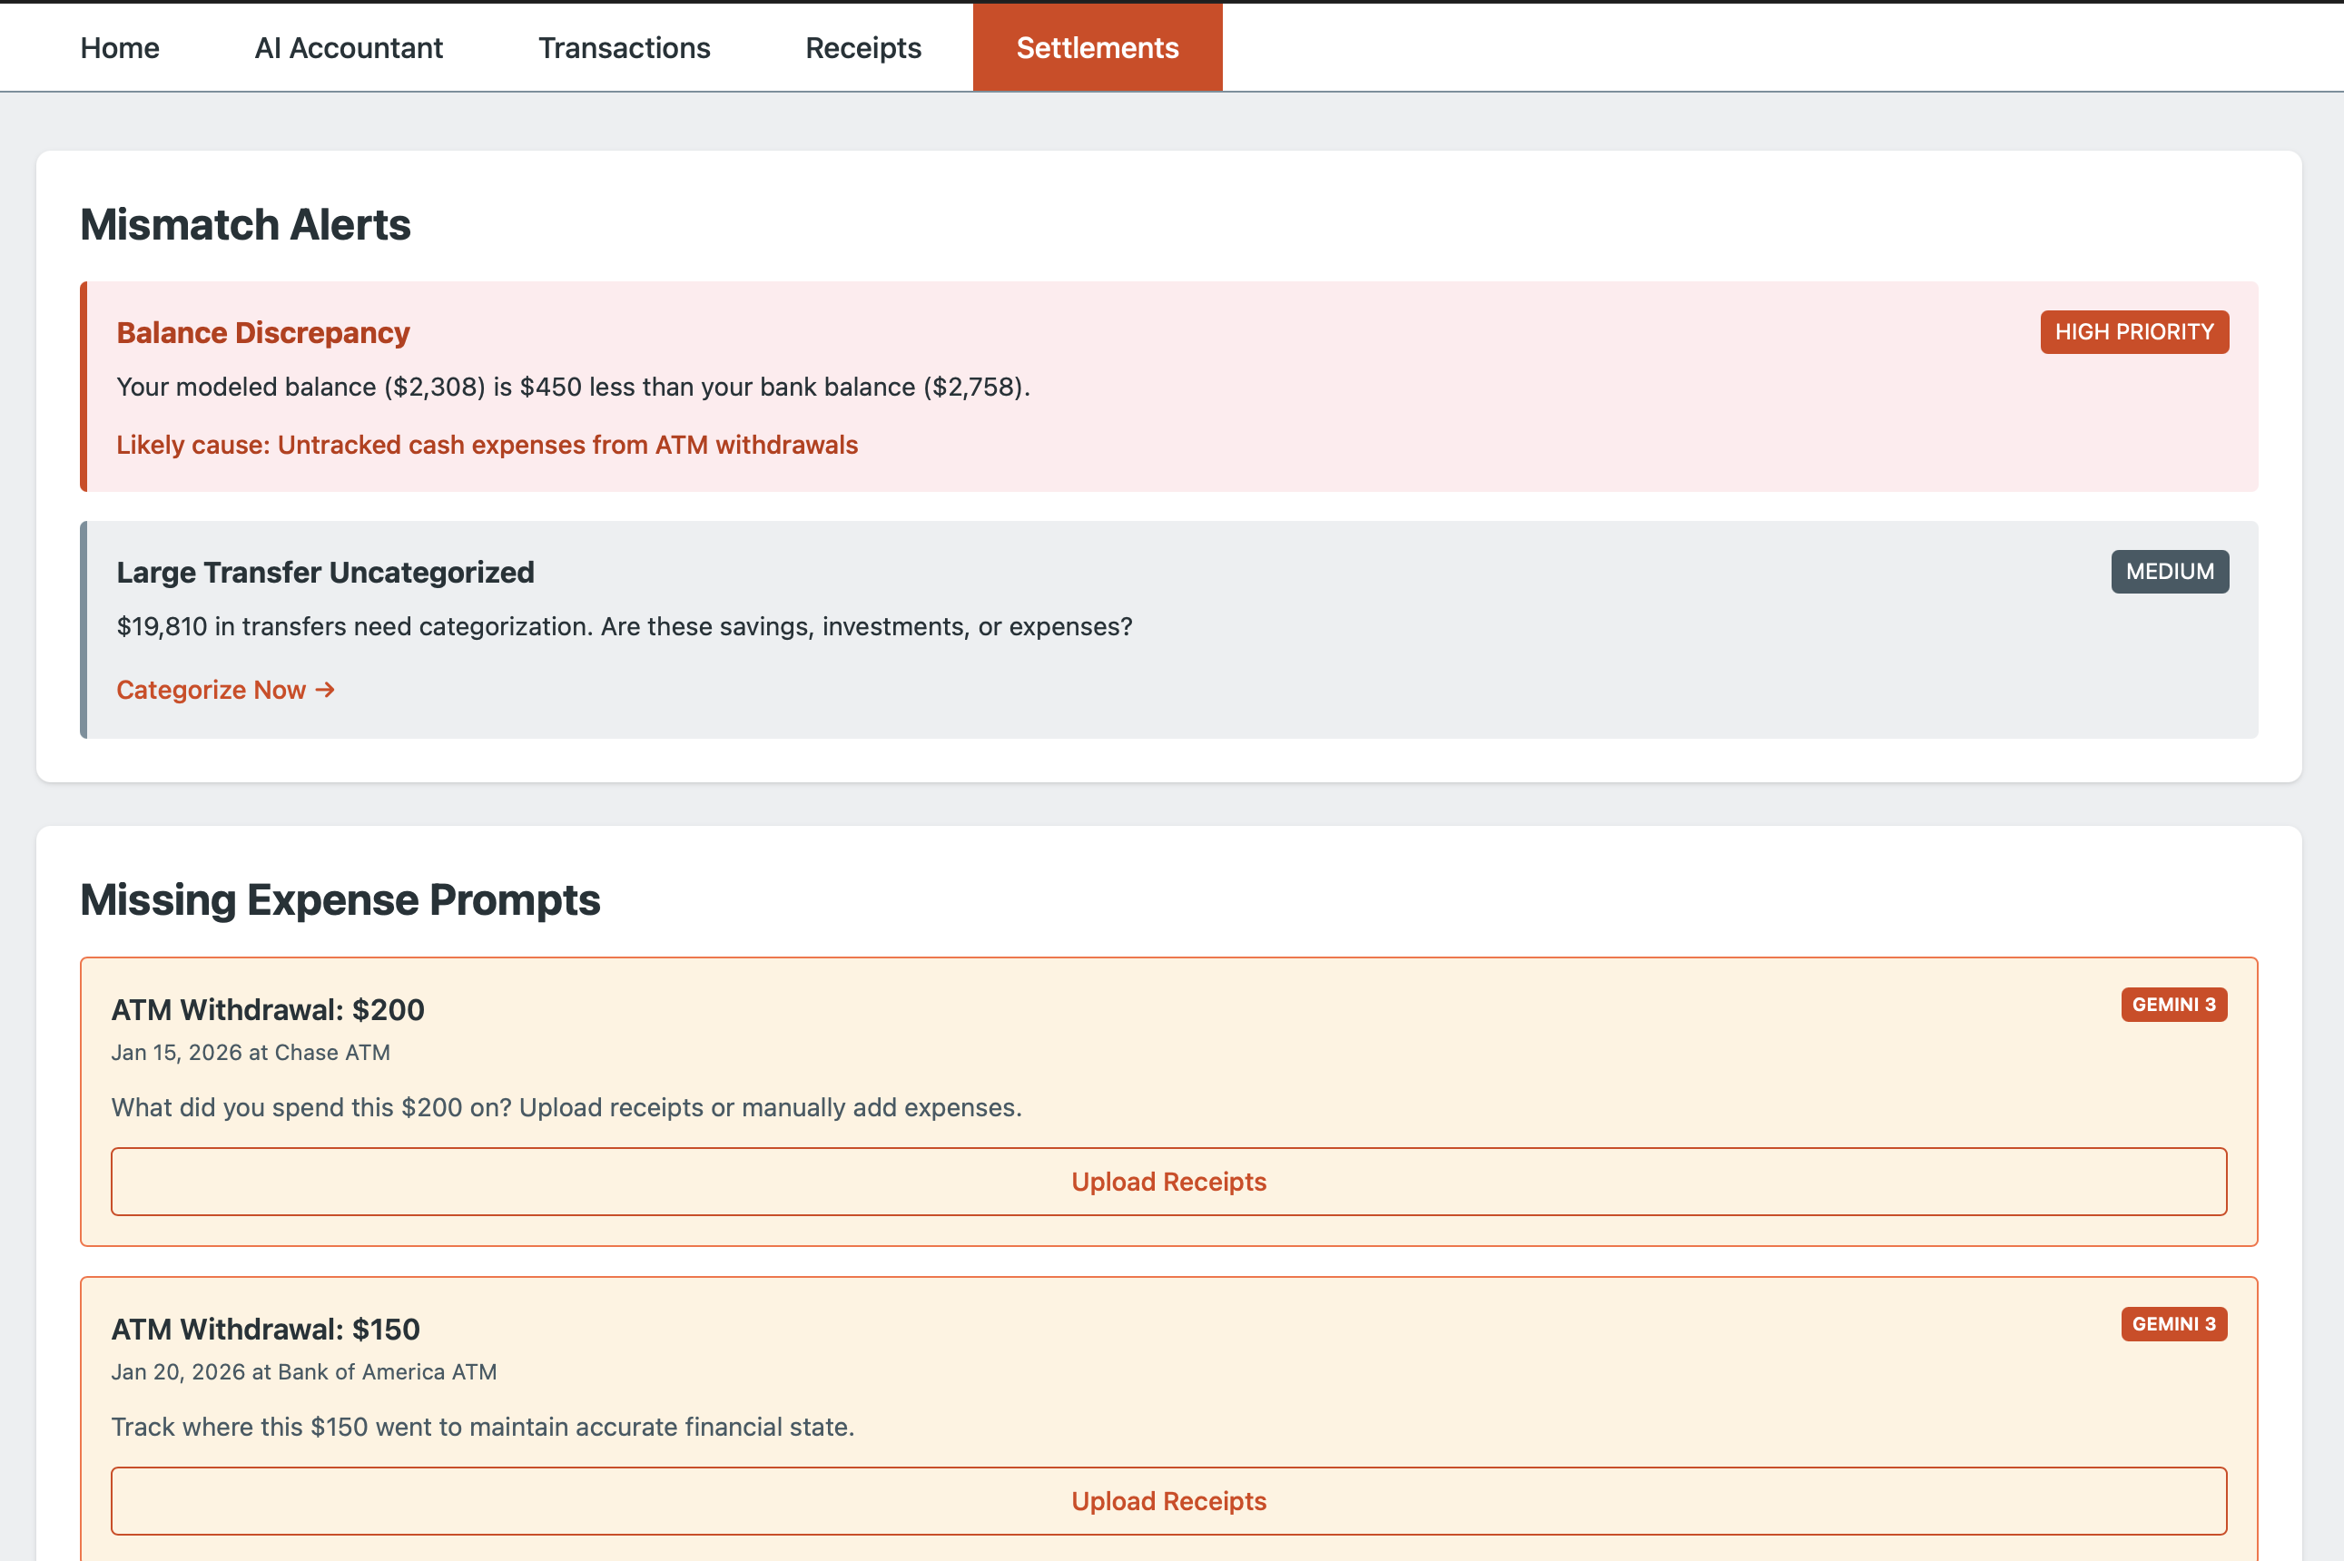Open the Home tab
Screen dimensions: 2344x1561
point(120,48)
